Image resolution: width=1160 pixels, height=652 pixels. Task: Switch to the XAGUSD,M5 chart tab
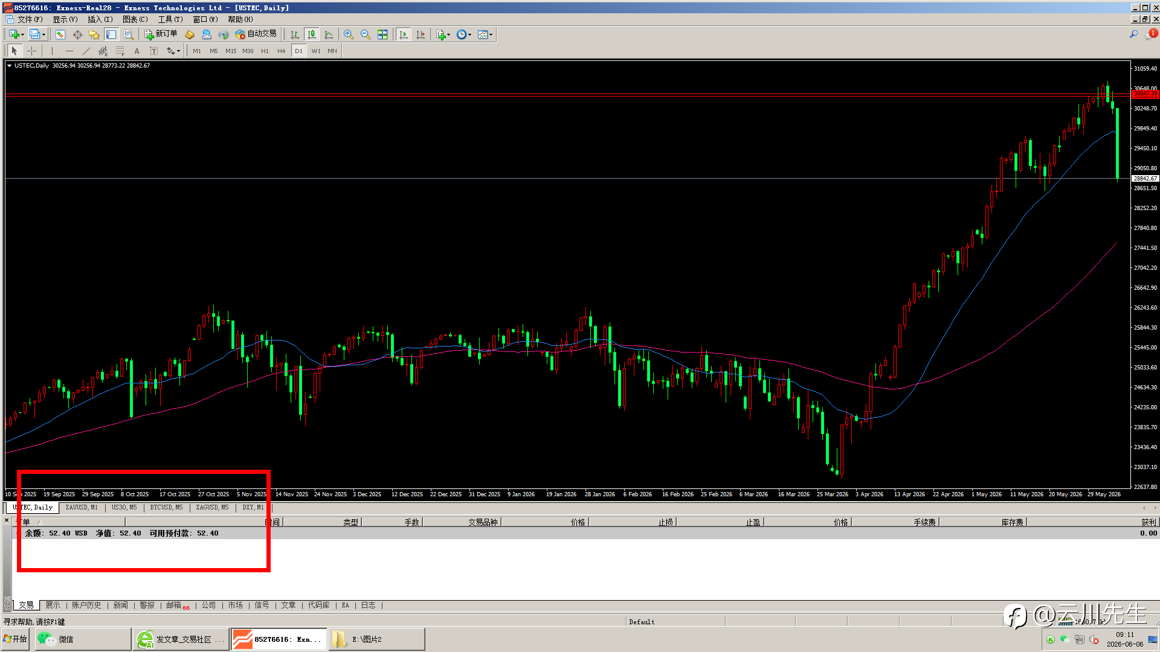click(212, 508)
